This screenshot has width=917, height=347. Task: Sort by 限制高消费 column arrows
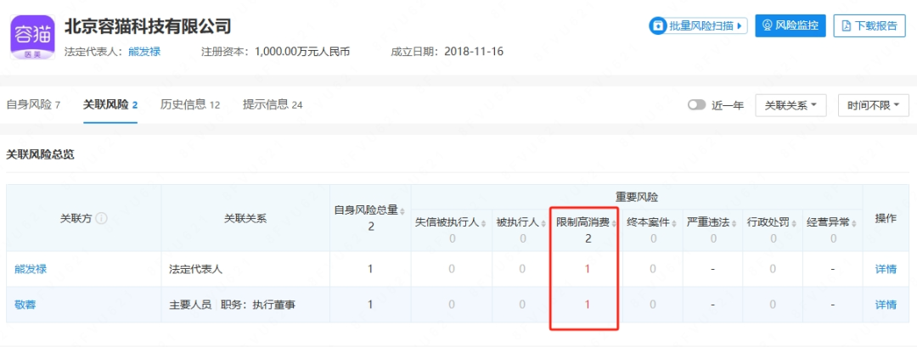pos(614,223)
